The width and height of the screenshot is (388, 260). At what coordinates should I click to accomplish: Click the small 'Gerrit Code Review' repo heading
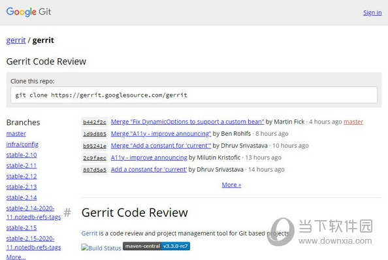point(46,61)
